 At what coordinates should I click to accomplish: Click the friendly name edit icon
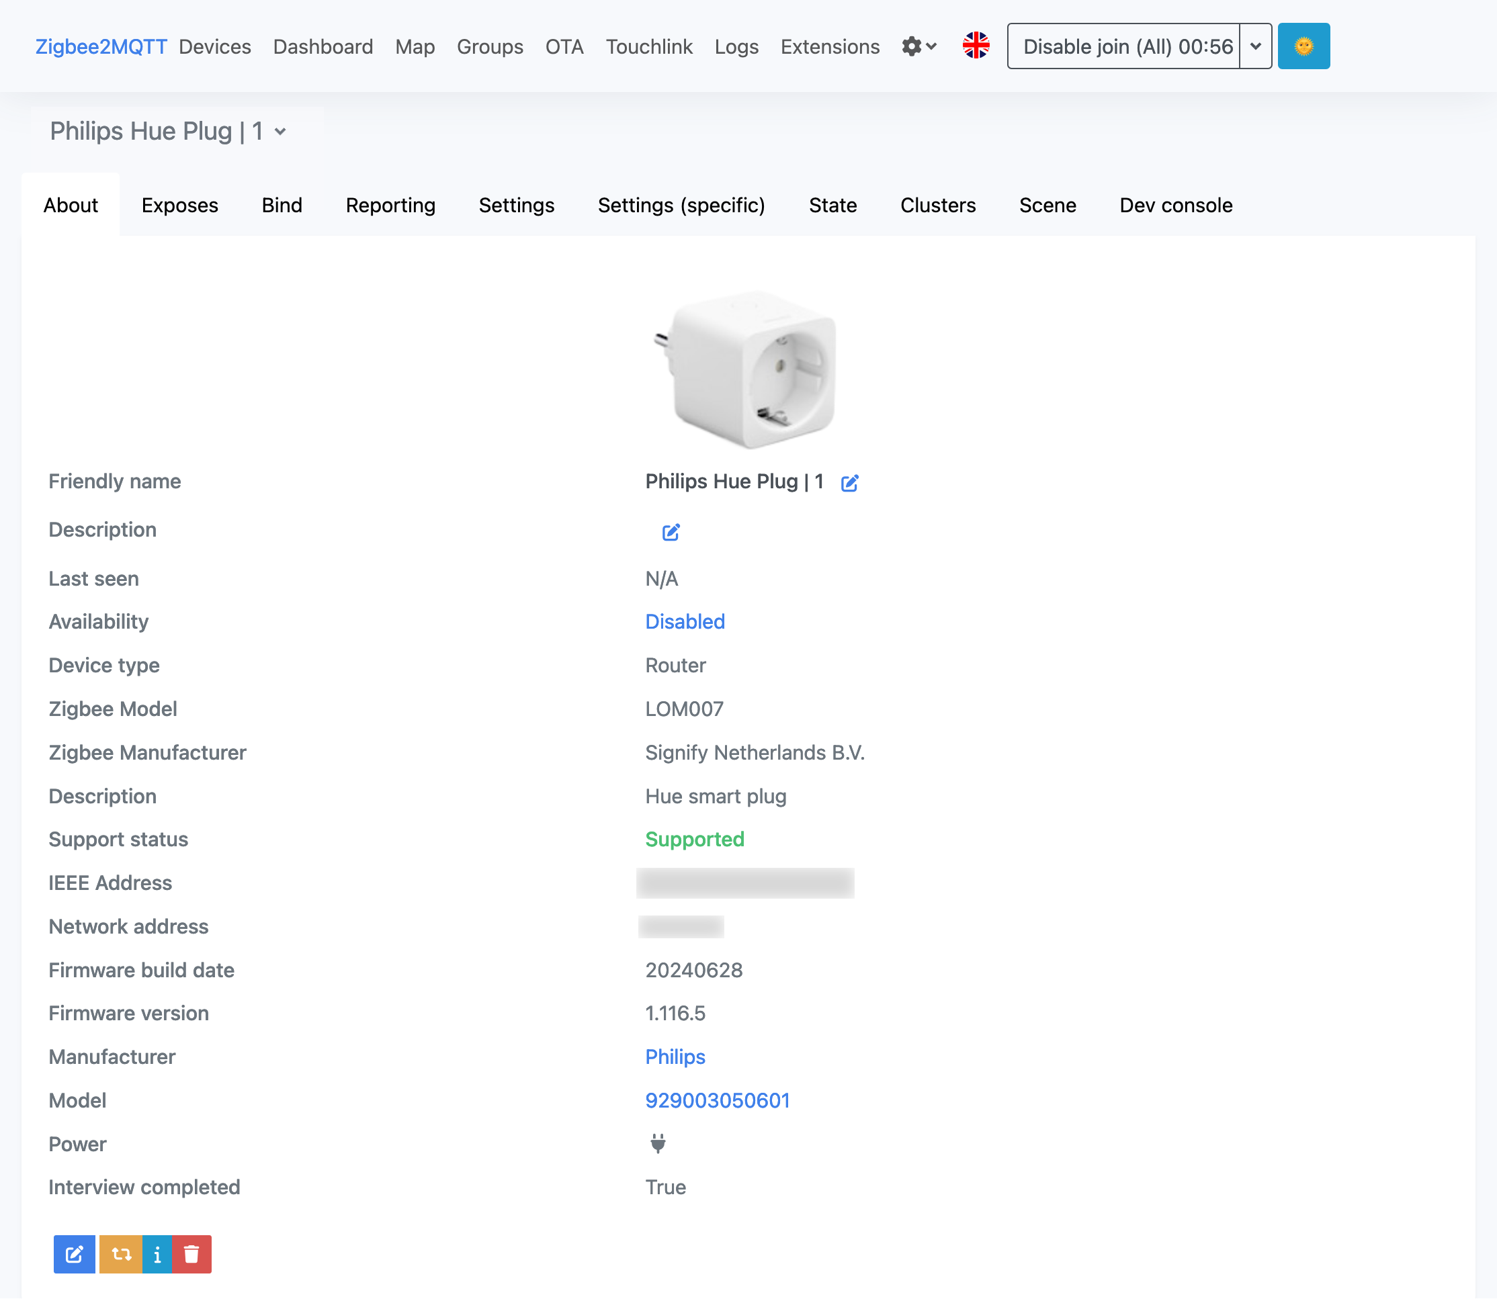(853, 482)
